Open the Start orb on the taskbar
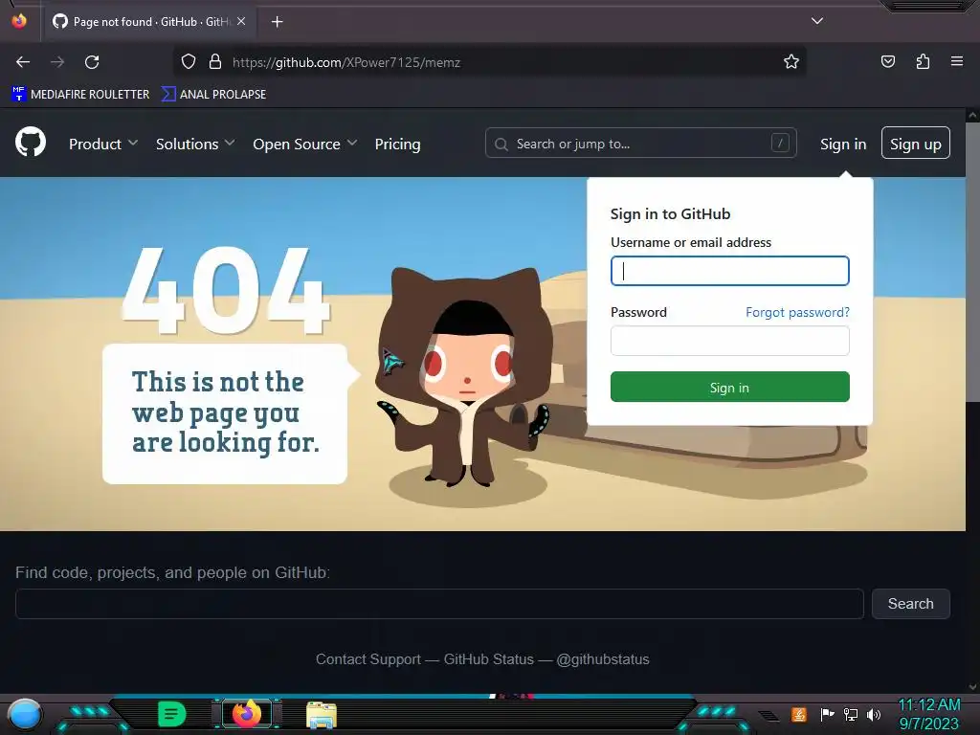 pos(25,714)
